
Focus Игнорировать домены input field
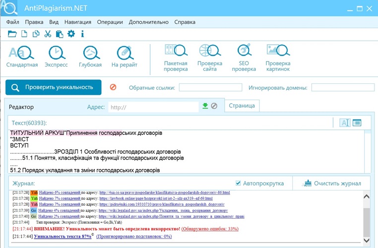click(x=343, y=87)
